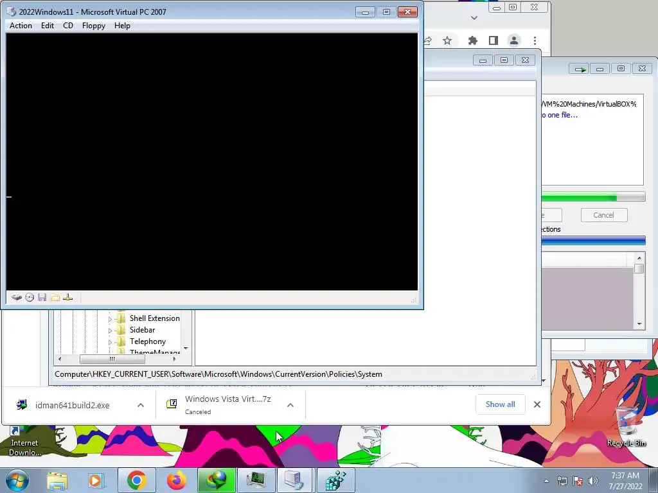The height and width of the screenshot is (493, 658).
Task: Open the CD menu in Virtual PC
Action: click(x=68, y=26)
